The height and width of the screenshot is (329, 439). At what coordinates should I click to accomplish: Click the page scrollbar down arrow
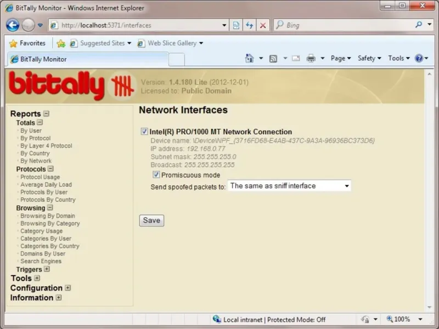pyautogui.click(x=430, y=307)
